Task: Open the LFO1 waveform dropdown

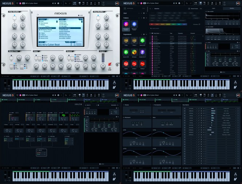Action: click(x=136, y=138)
